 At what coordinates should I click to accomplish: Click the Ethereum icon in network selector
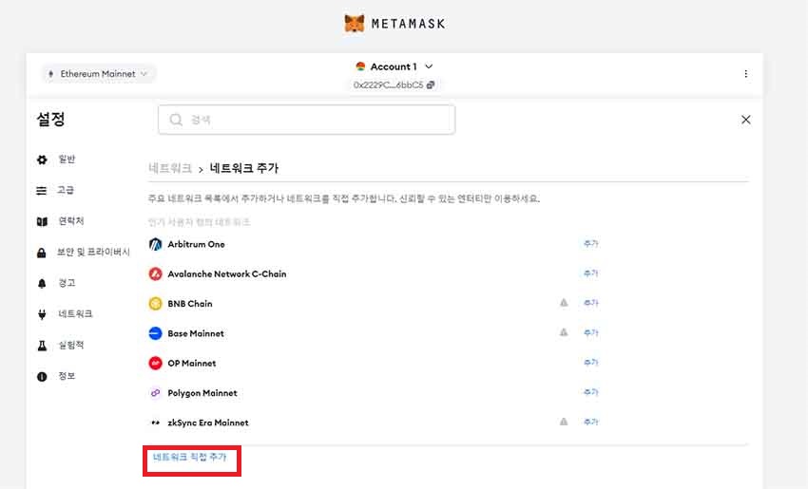(x=50, y=74)
